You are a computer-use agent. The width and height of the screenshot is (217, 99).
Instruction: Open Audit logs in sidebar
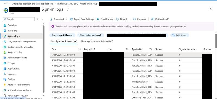click(12, 31)
